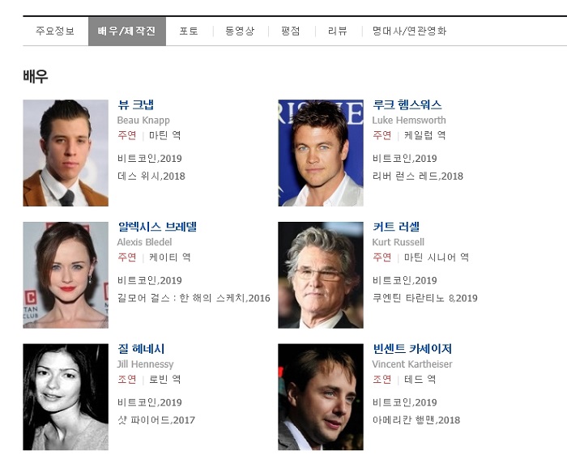Switch to the 포토 tab

(x=189, y=31)
